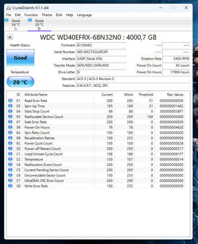
Task: Select disk D: status orb (20 °C)
Action: point(30,20)
